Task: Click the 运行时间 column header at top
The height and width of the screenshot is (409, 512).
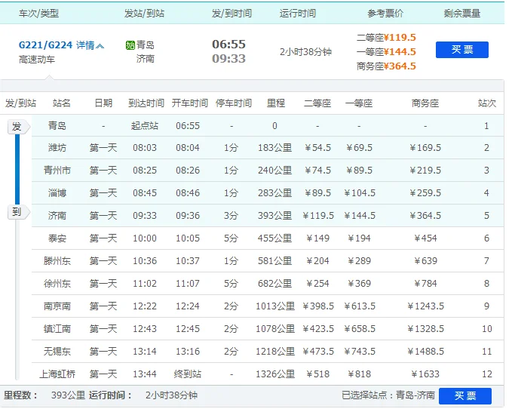Action: (x=298, y=14)
